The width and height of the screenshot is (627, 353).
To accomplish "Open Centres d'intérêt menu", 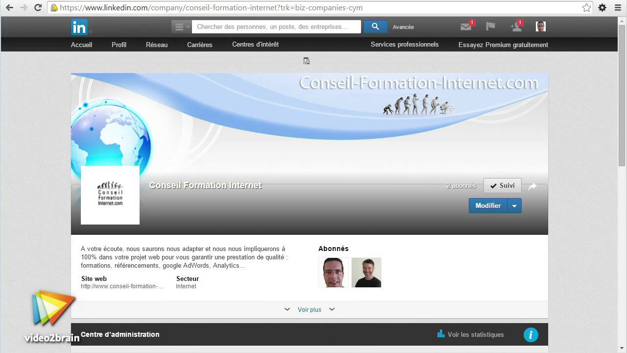I will (255, 45).
